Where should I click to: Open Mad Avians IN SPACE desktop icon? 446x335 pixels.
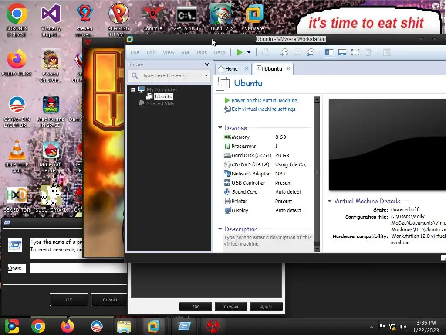(x=51, y=111)
